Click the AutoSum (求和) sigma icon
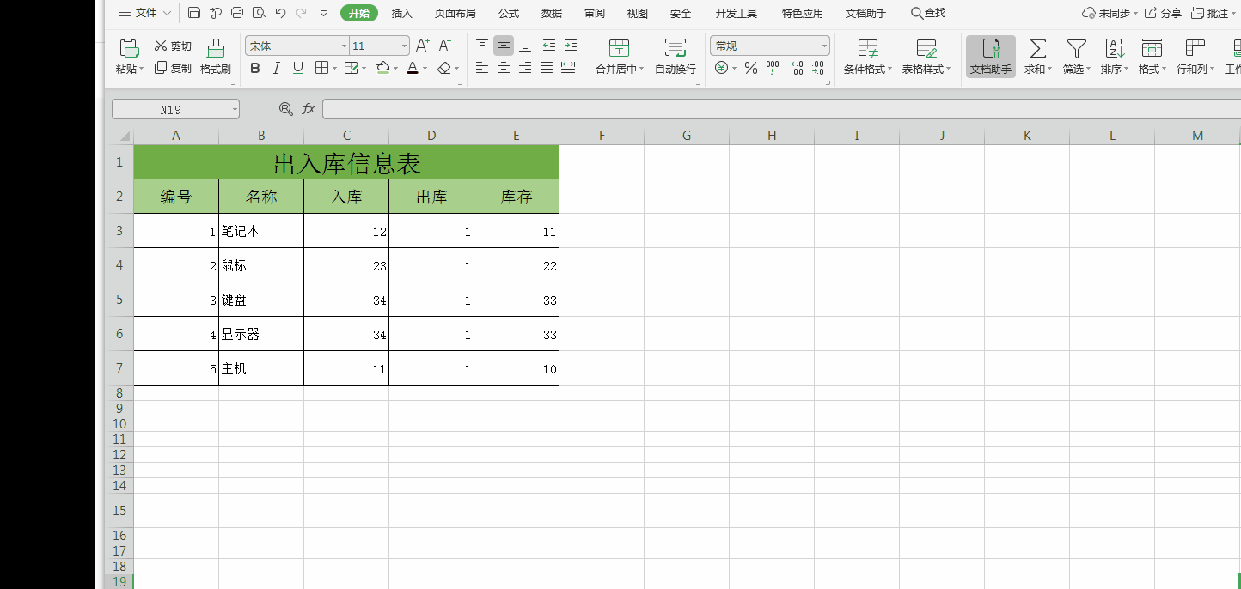Viewport: 1241px width, 589px height. click(1038, 48)
